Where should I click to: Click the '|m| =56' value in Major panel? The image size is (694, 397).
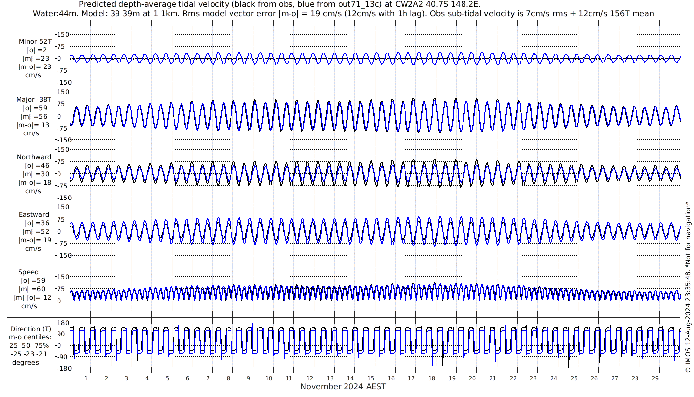point(35,117)
